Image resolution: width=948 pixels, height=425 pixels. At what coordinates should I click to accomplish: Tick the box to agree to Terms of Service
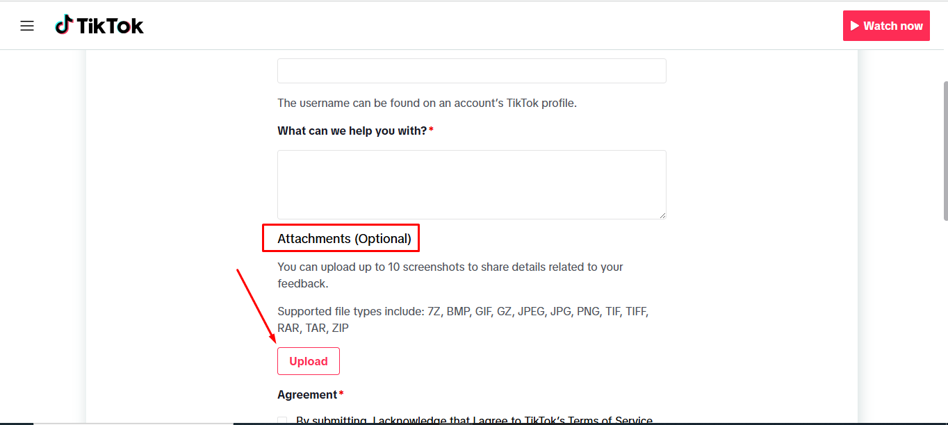pyautogui.click(x=282, y=421)
